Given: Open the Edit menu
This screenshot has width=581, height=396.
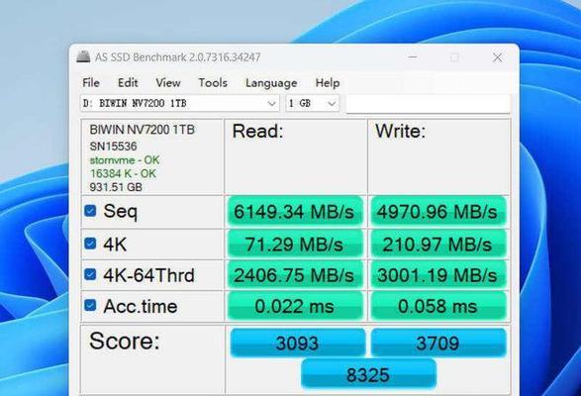Looking at the screenshot, I should click(128, 83).
